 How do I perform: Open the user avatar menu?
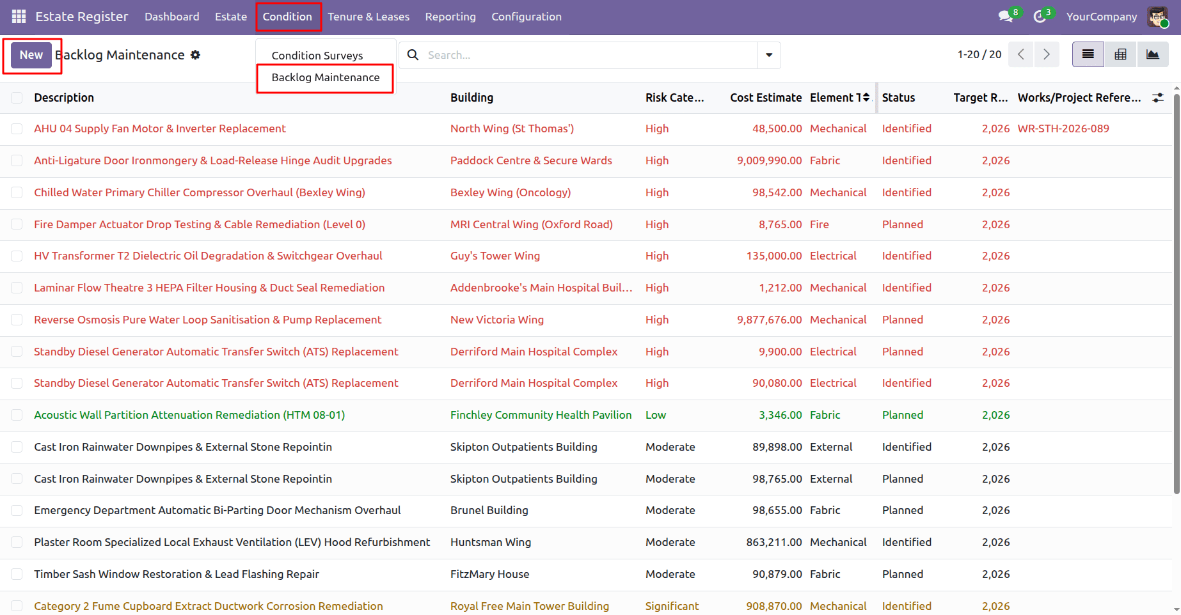point(1157,17)
